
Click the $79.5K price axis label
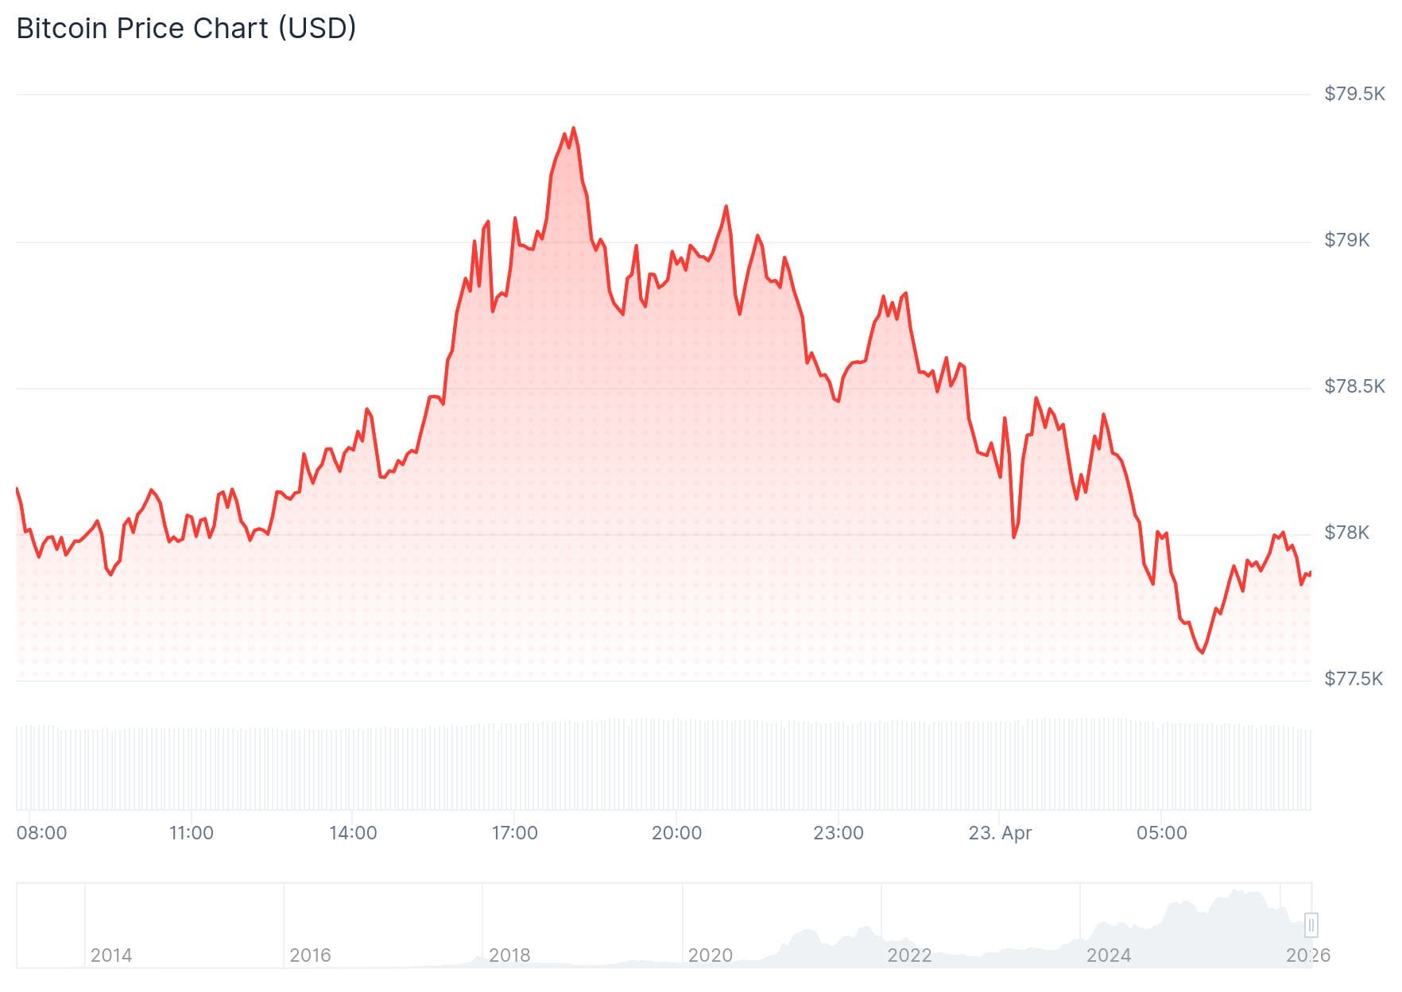pos(1354,94)
